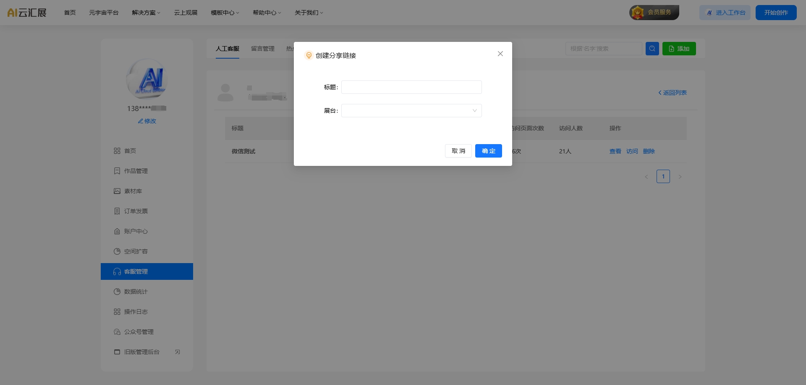
Task: Click the 操作日志 grid icon
Action: pos(118,312)
